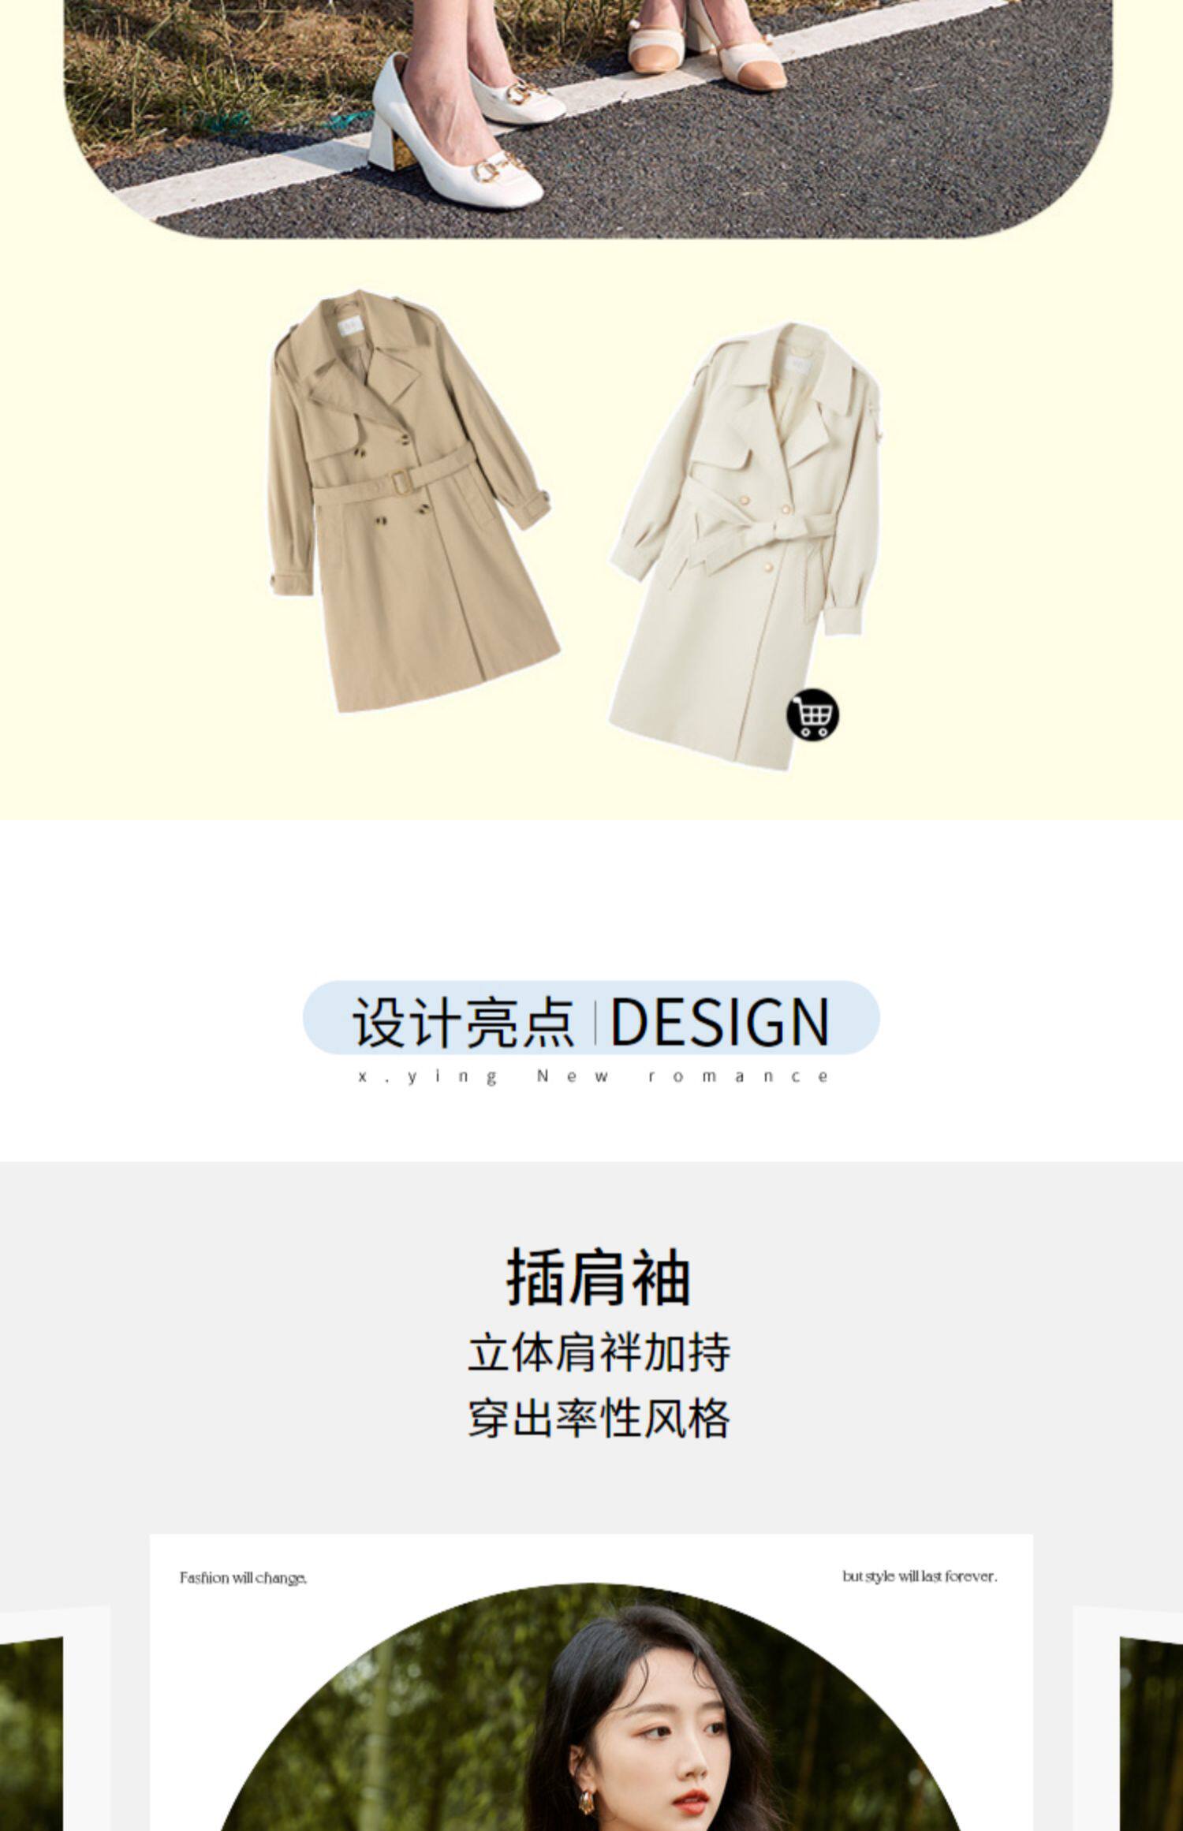The image size is (1183, 1831).
Task: Click the x.ying New romance subtitle
Action: (593, 1076)
